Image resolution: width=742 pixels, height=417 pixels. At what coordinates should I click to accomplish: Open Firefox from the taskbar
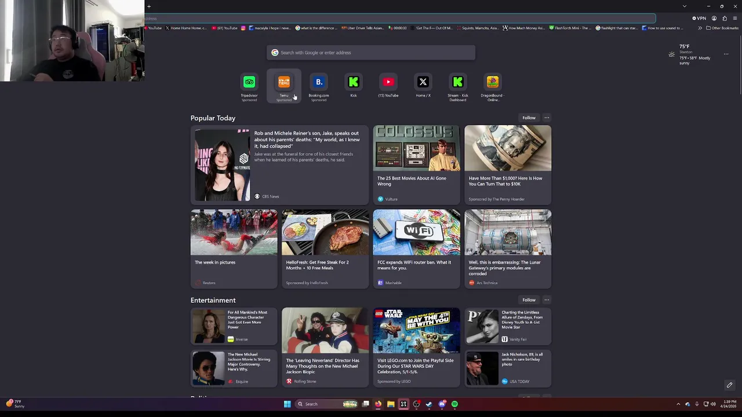378,404
